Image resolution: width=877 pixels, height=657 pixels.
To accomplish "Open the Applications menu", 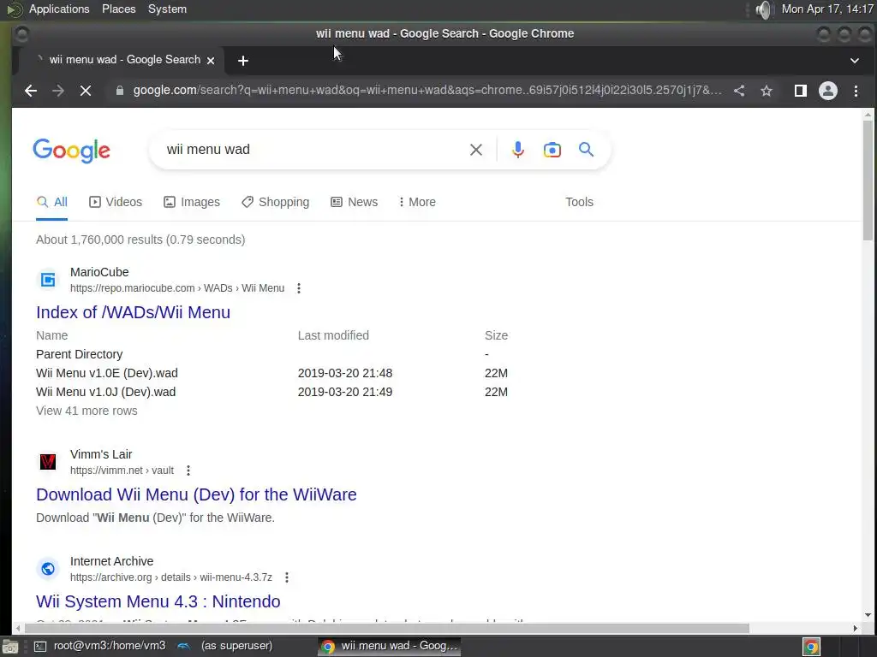I will click(59, 9).
